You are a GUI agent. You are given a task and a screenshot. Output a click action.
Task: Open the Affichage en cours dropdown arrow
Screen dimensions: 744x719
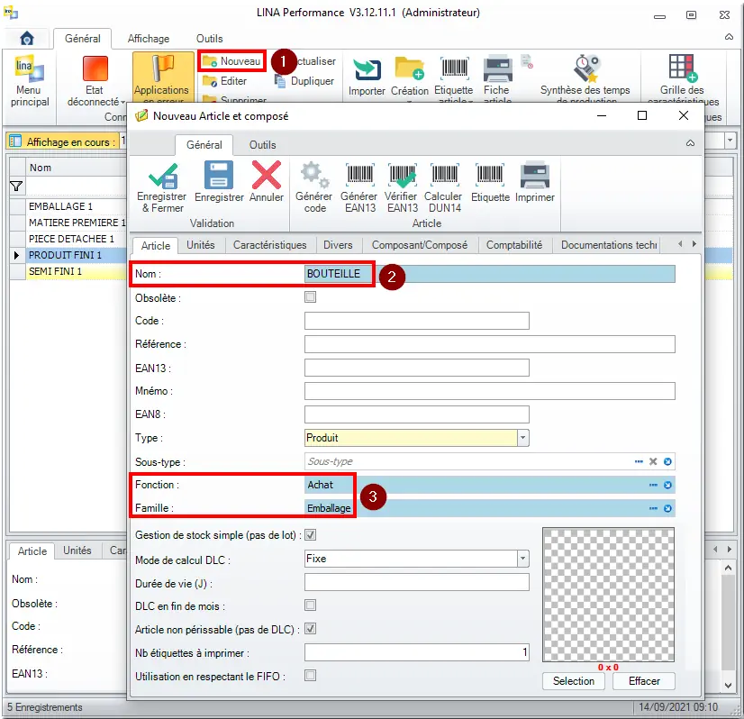click(730, 141)
